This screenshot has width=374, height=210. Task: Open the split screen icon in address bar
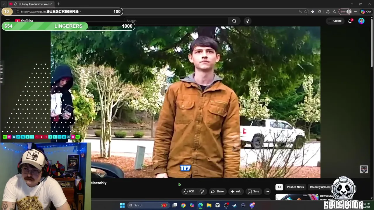click(x=300, y=12)
